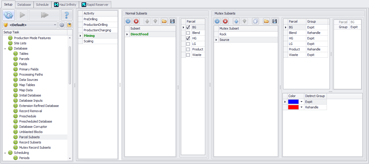369x164 pixels.
Task: Click Expit group cell for Waste
Action: (317, 55)
